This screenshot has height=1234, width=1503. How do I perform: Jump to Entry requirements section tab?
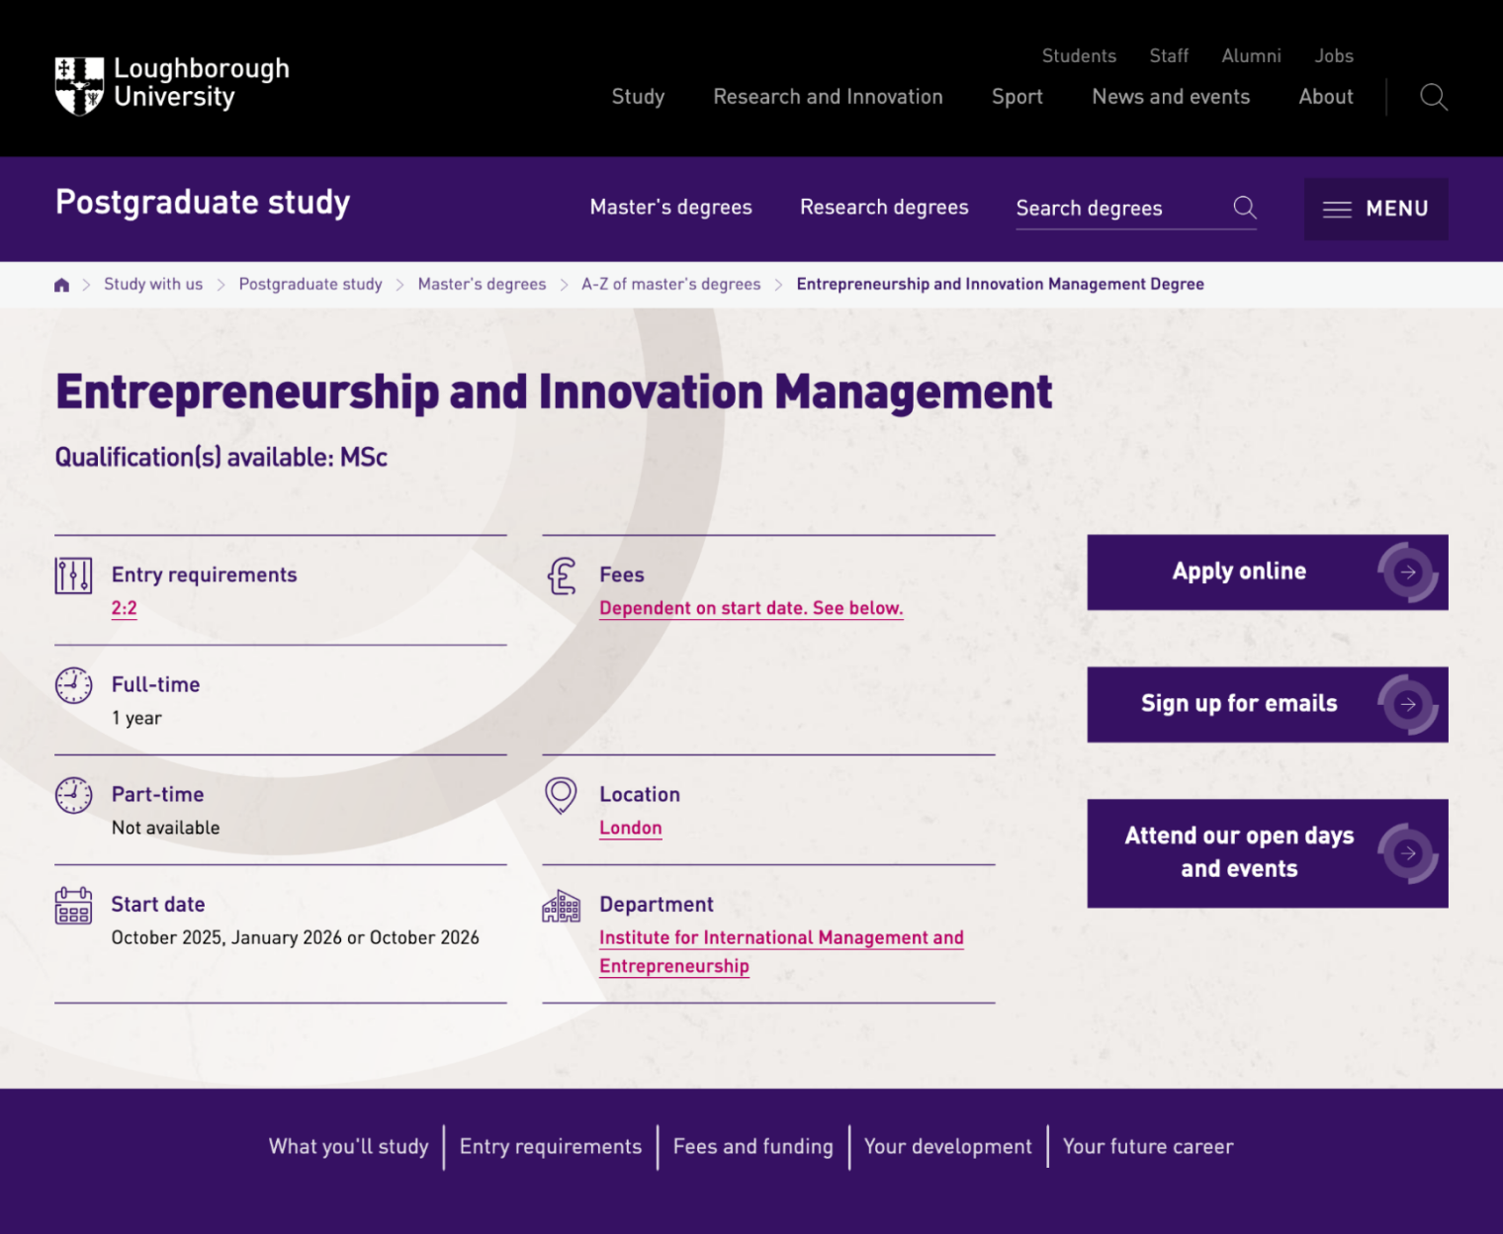pyautogui.click(x=551, y=1147)
